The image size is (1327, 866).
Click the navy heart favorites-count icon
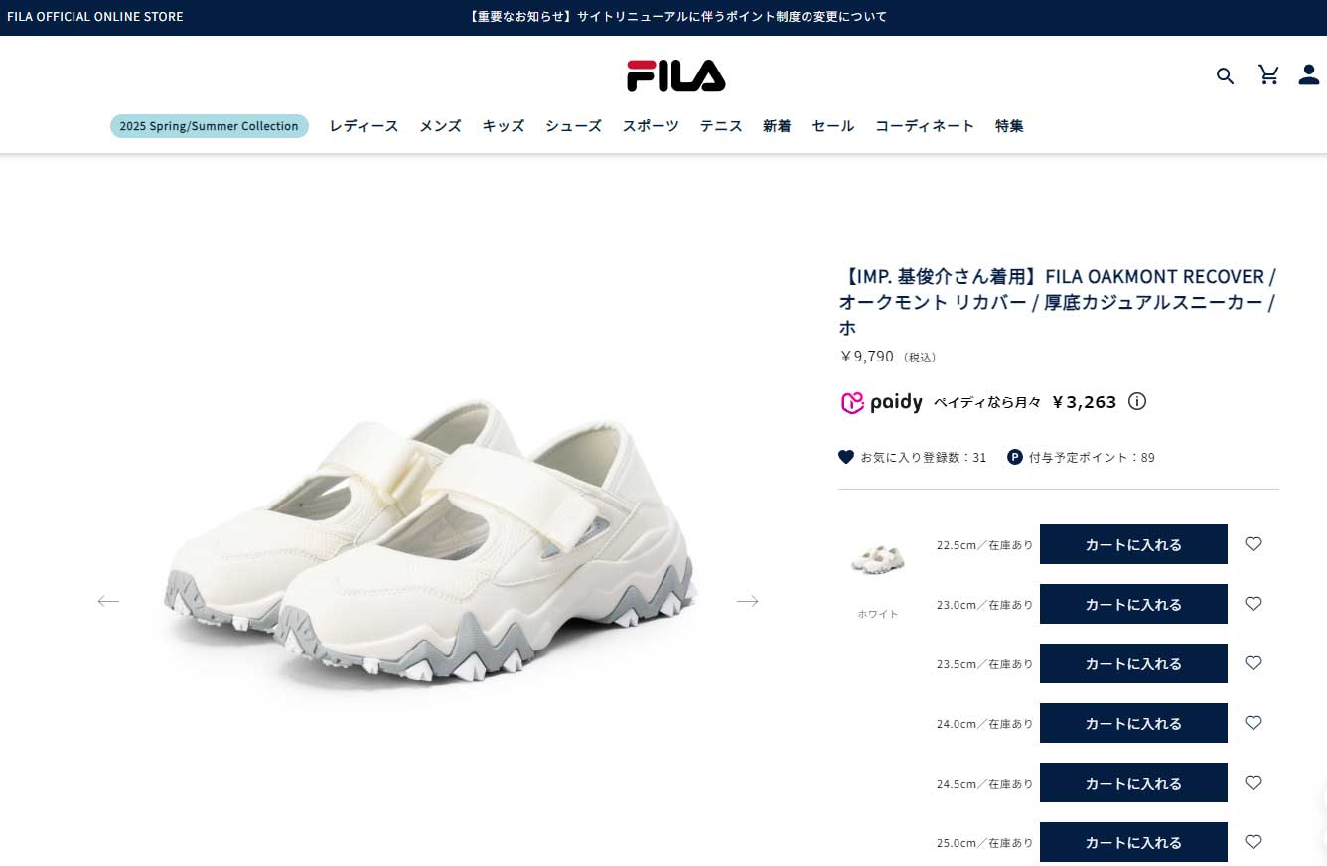click(846, 457)
